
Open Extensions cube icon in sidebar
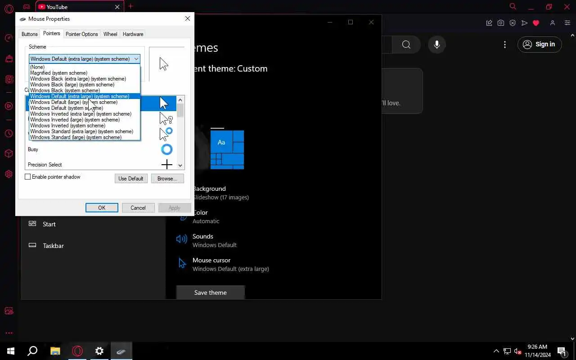(x=9, y=154)
